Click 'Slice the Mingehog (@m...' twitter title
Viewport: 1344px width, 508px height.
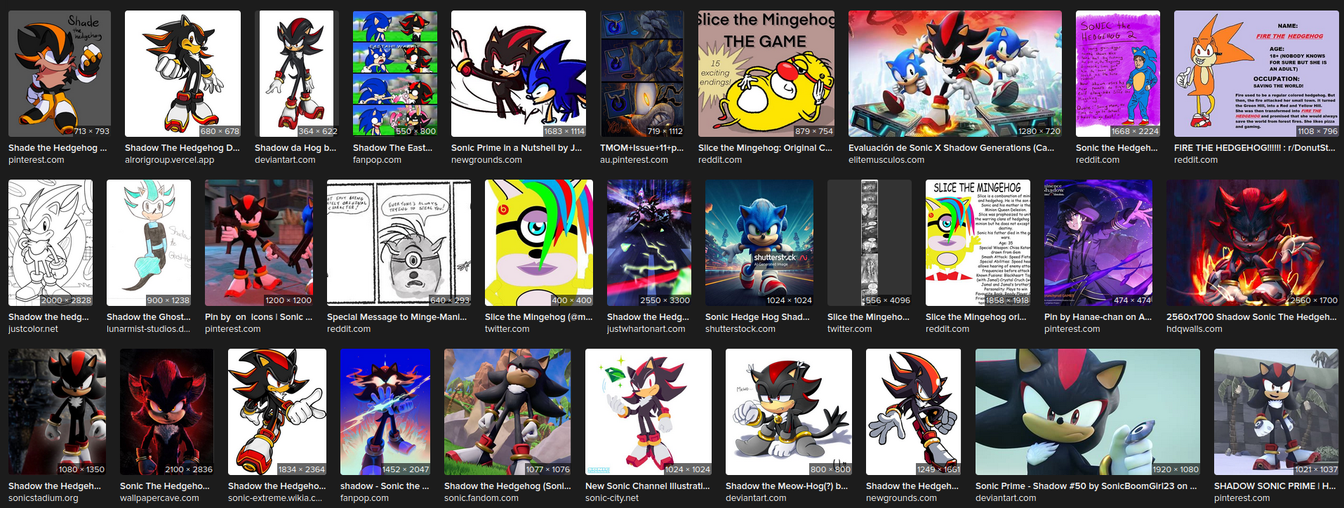pos(538,317)
